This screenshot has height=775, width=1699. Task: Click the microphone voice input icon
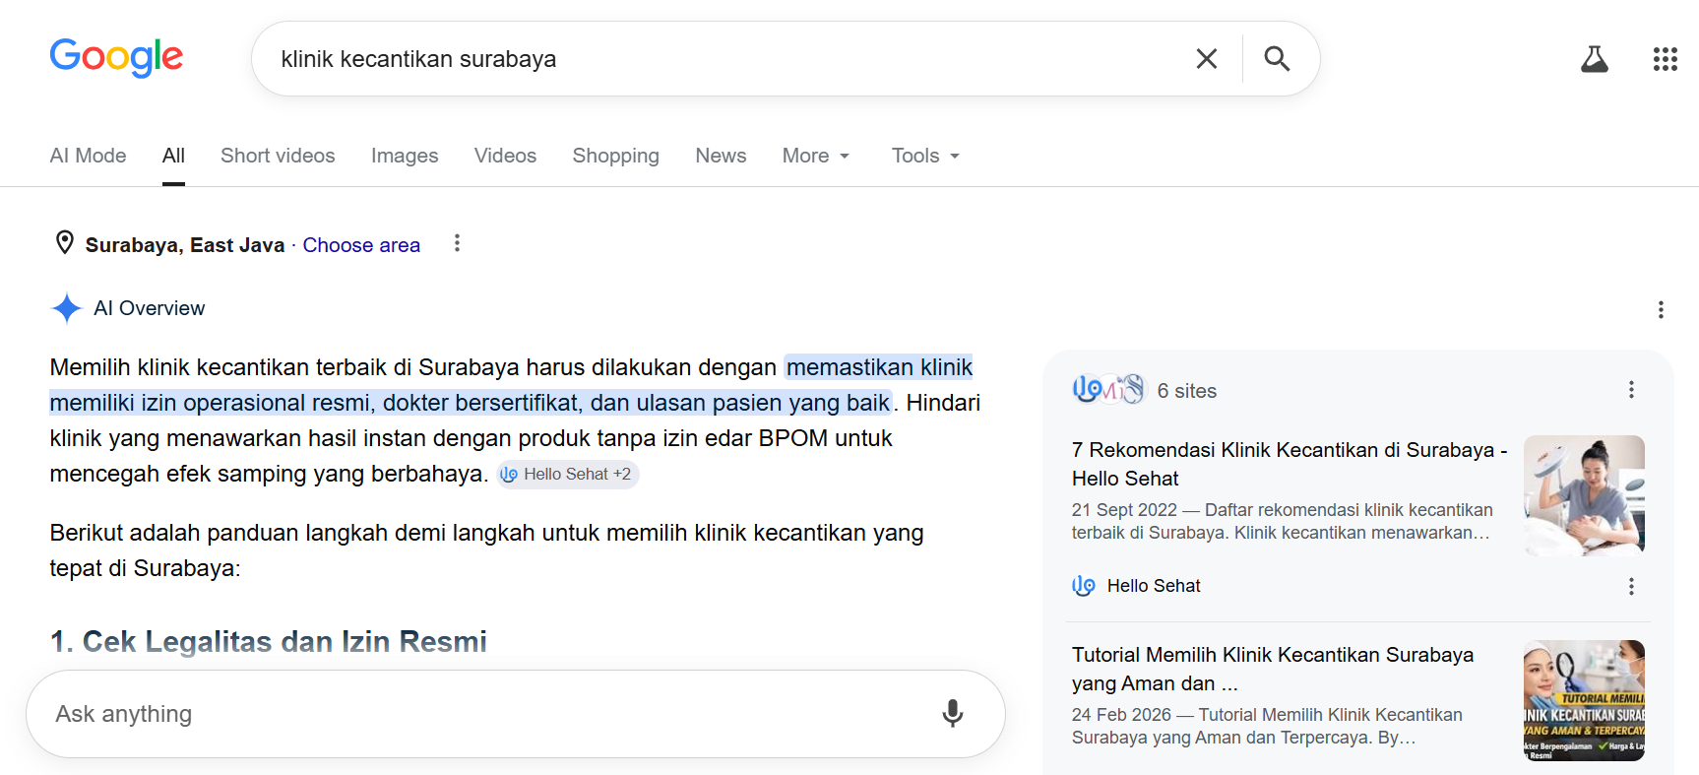coord(952,713)
